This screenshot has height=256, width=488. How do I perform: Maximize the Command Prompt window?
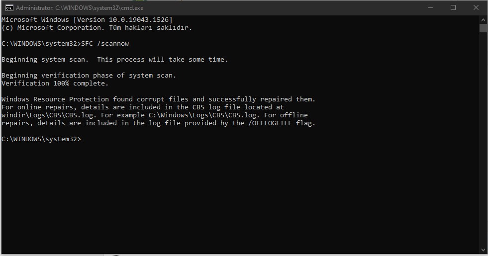pyautogui.click(x=453, y=7)
